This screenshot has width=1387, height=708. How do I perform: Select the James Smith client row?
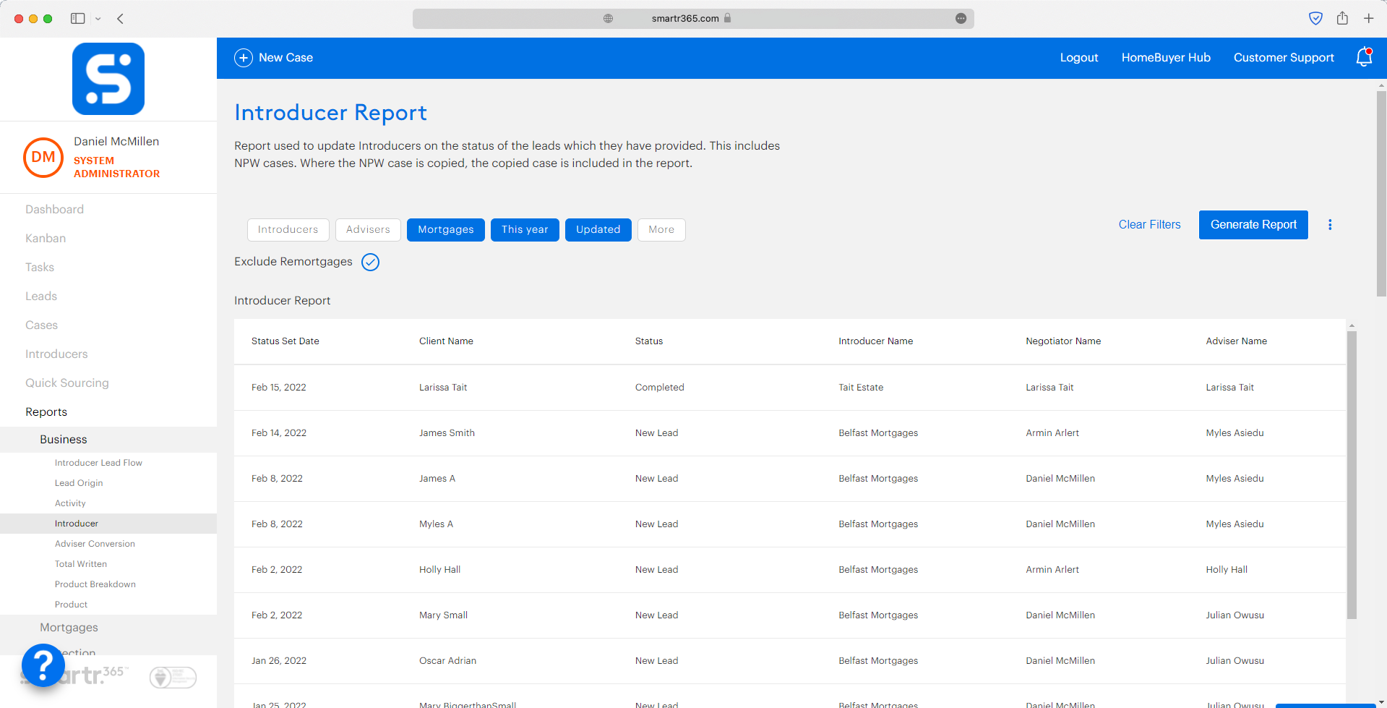(790, 433)
